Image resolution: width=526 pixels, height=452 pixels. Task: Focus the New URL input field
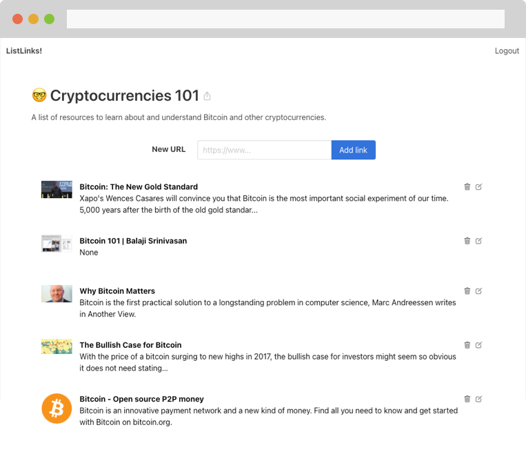(264, 150)
